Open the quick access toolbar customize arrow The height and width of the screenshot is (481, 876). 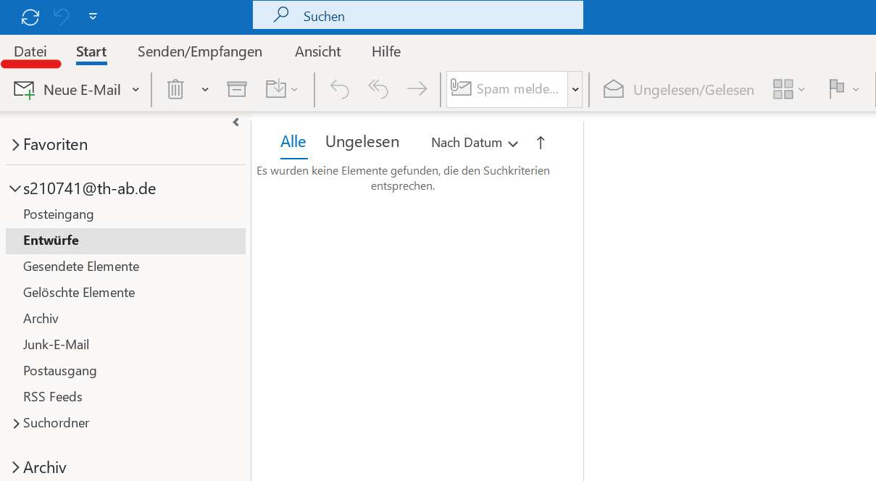[93, 16]
